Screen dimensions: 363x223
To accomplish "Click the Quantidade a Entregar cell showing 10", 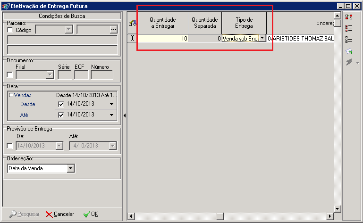I will click(163, 38).
